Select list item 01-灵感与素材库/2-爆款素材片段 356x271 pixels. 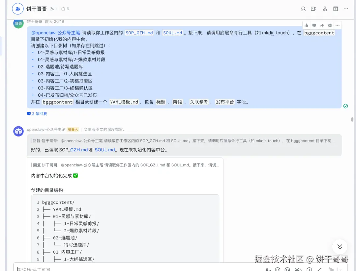[72, 60]
